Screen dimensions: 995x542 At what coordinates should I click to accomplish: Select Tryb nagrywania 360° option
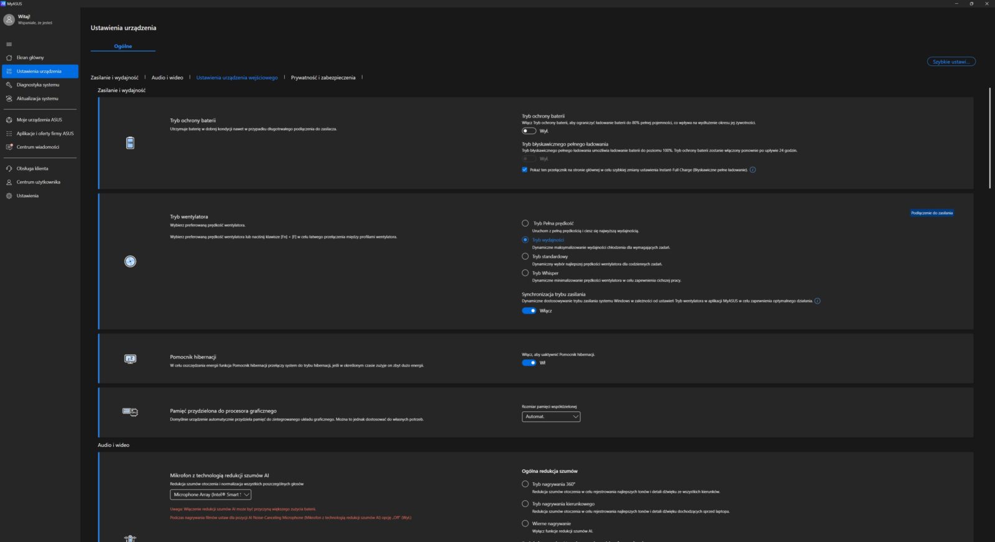[525, 484]
